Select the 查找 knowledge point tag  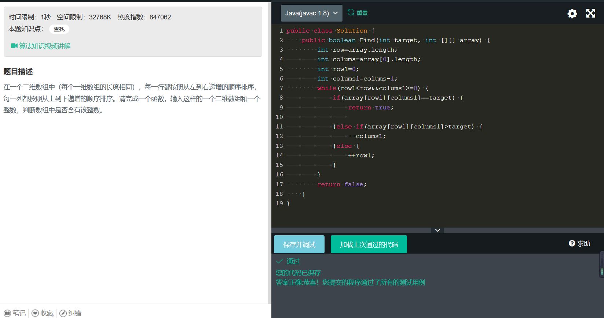59,29
